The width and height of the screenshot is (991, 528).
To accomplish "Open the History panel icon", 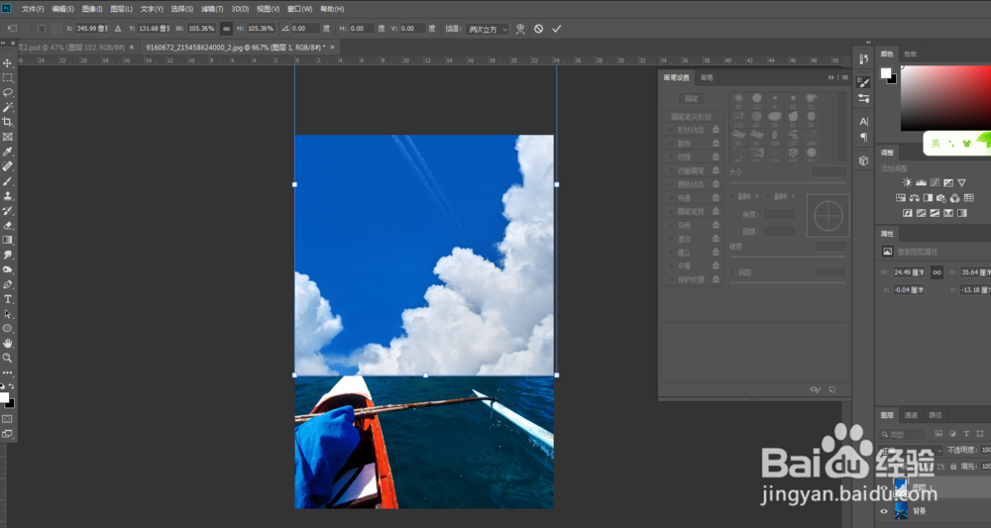I will (863, 58).
